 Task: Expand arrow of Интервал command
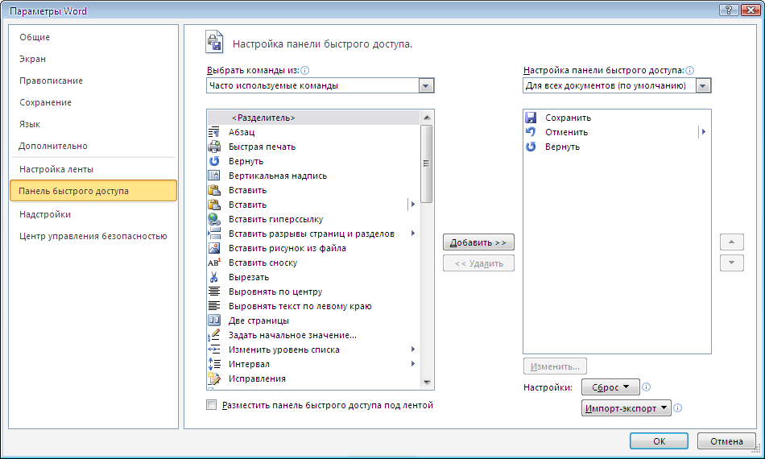click(413, 364)
